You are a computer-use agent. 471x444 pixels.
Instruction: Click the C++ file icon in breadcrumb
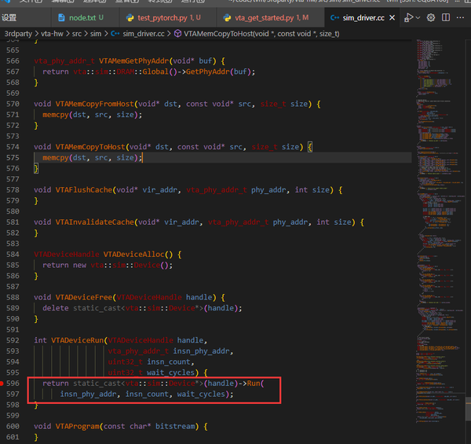[x=115, y=34]
